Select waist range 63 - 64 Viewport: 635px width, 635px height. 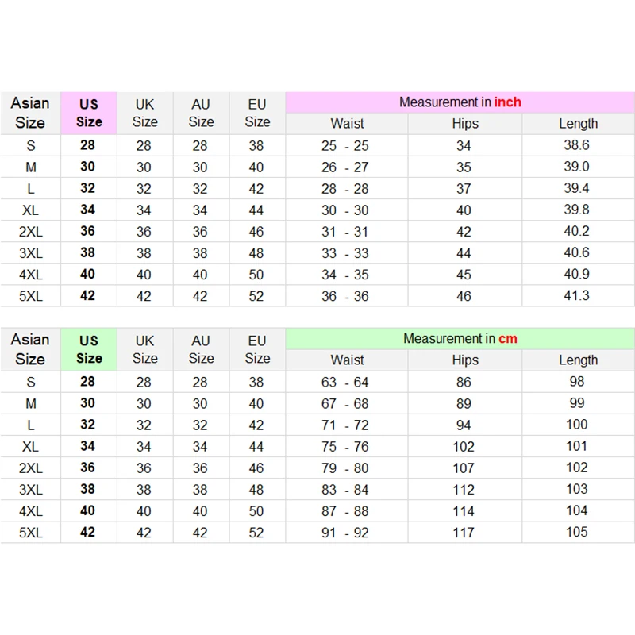pyautogui.click(x=345, y=382)
